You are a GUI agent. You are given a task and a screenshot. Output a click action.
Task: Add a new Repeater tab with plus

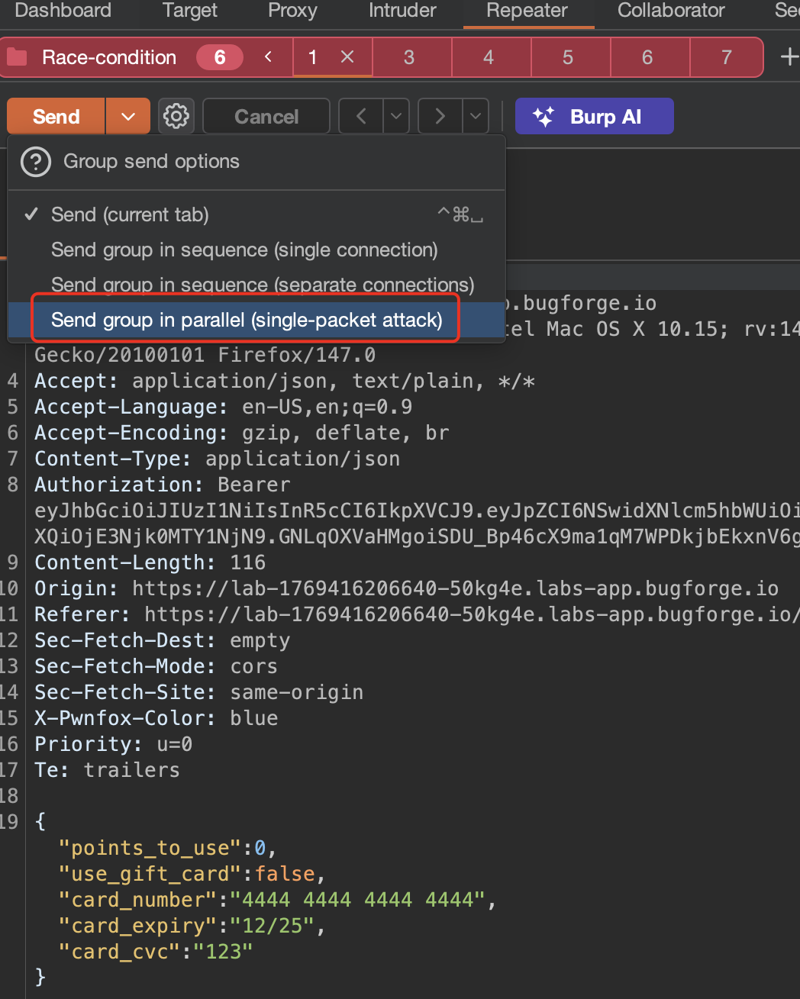coord(789,57)
